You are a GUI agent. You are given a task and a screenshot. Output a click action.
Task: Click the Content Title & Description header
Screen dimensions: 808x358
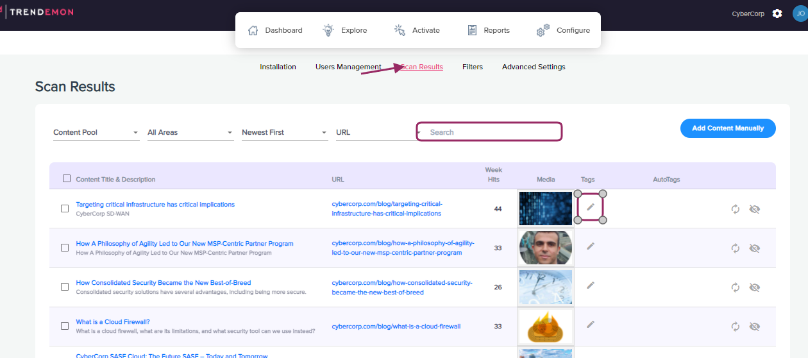pos(115,179)
